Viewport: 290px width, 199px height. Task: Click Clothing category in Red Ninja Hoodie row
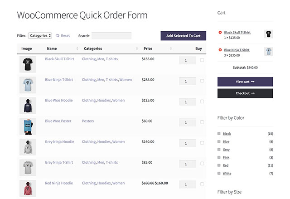tap(89, 183)
